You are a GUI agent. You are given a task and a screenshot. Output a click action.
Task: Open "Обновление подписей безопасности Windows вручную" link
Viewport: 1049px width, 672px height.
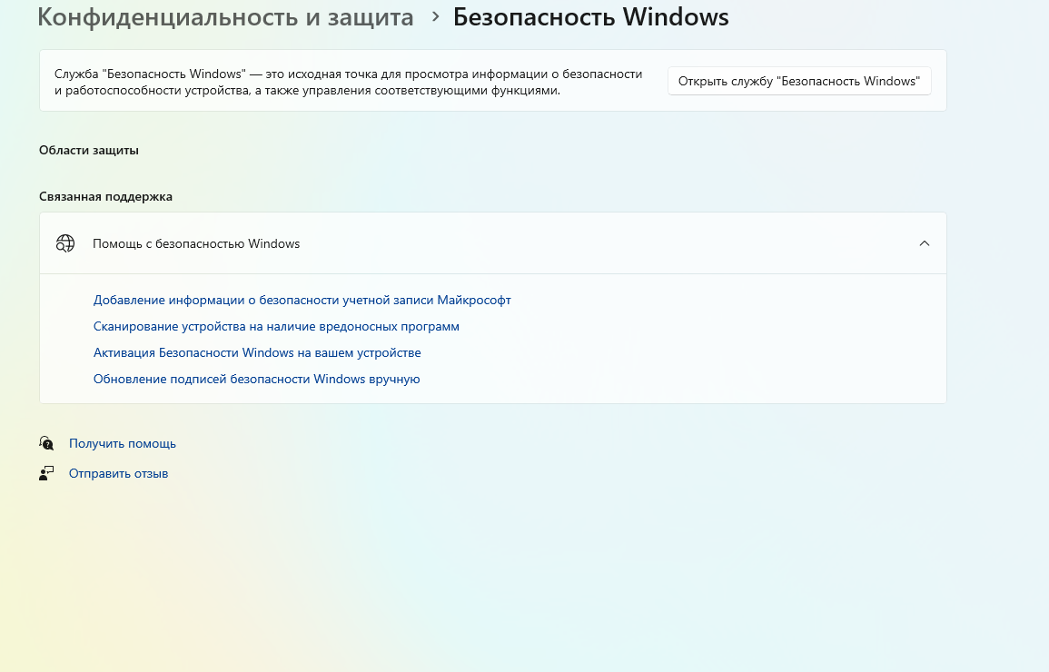pyautogui.click(x=256, y=379)
